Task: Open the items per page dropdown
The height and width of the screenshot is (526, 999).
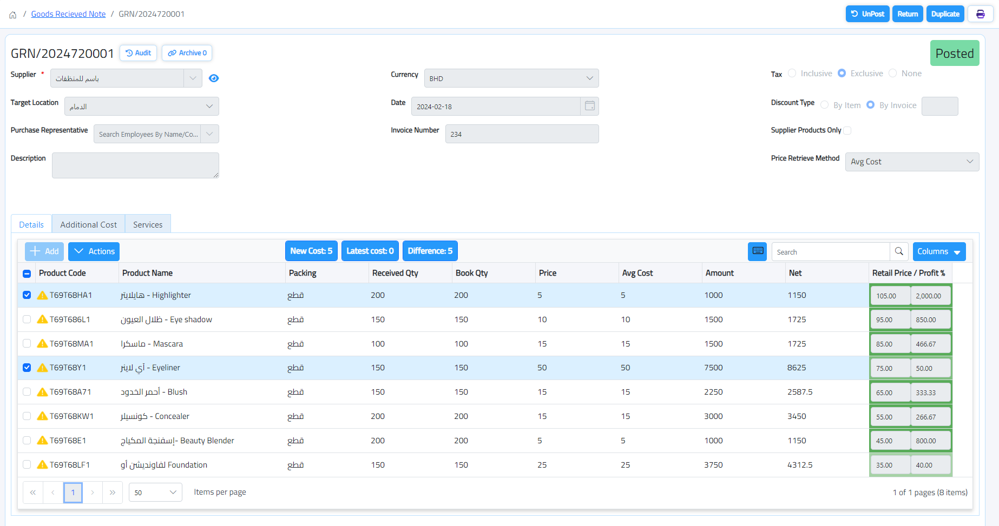Action: point(155,492)
